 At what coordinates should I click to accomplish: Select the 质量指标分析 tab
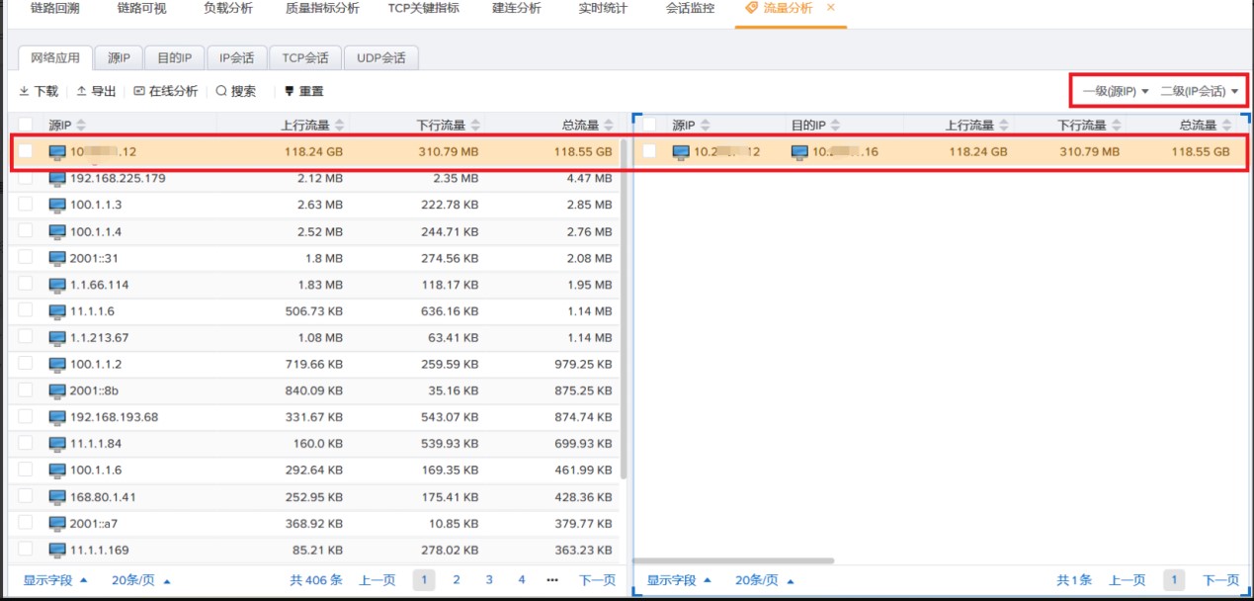pos(321,8)
